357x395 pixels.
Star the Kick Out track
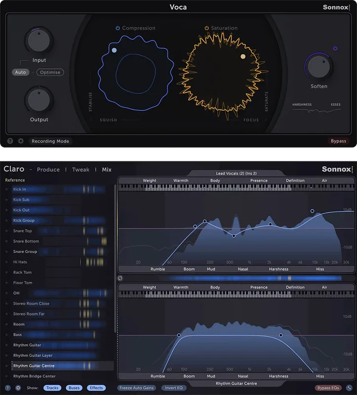6,210
